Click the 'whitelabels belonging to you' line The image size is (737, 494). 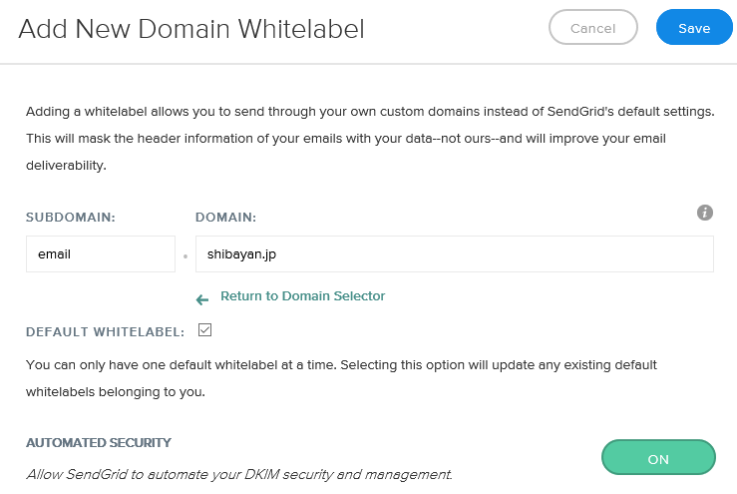[116, 392]
